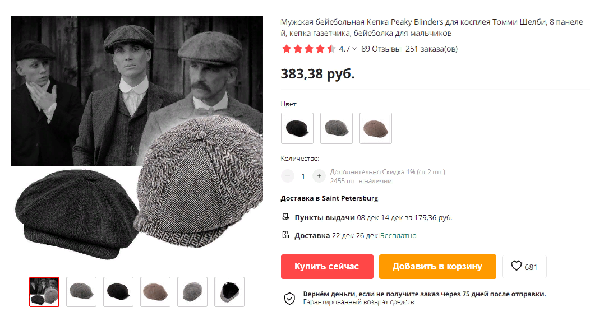This screenshot has width=590, height=321.
Task: Expand the 4.7 rating dropdown chevron
Action: [354, 49]
